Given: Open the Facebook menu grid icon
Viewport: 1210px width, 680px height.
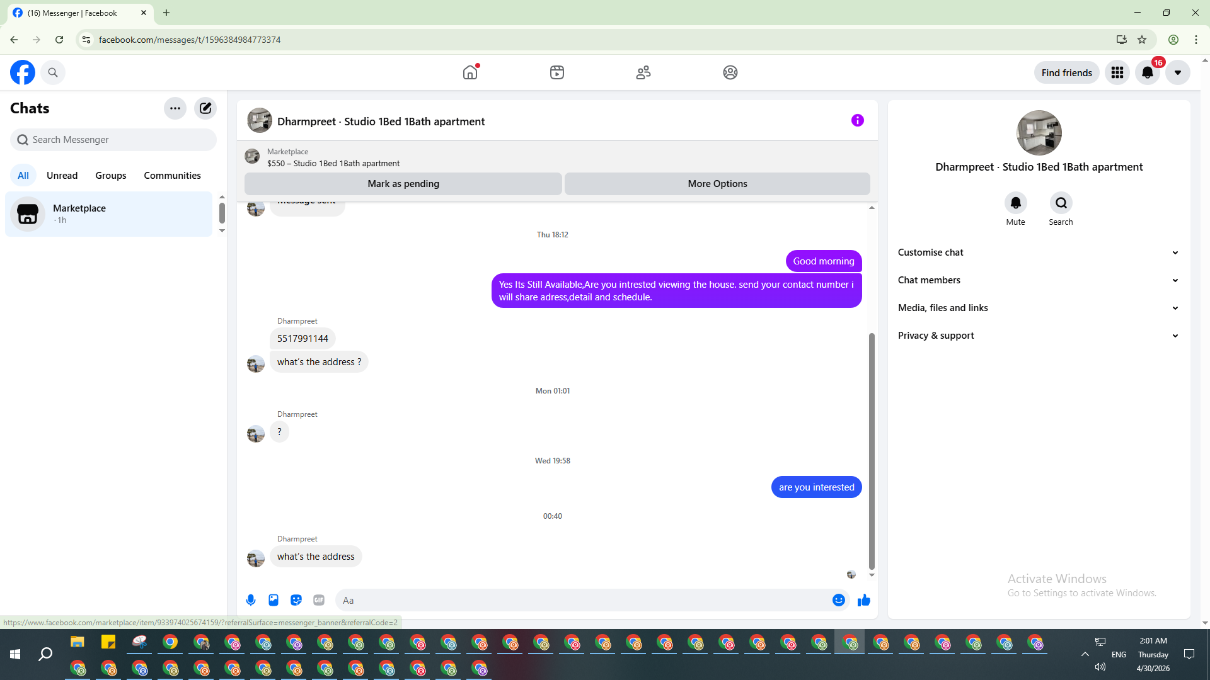Looking at the screenshot, I should tap(1117, 72).
